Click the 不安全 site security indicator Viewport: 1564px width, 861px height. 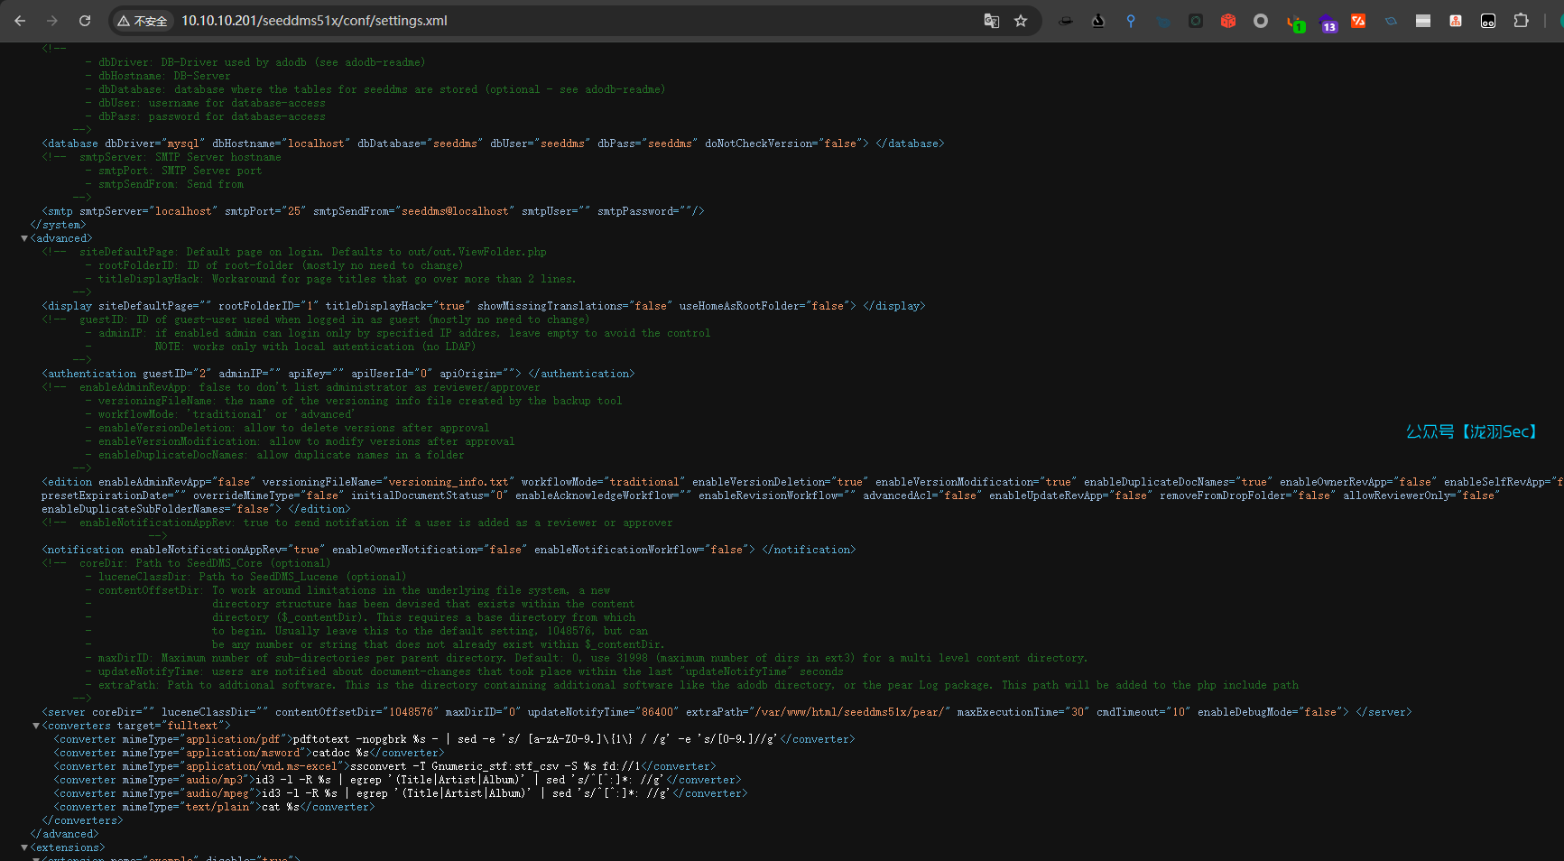pyautogui.click(x=143, y=21)
